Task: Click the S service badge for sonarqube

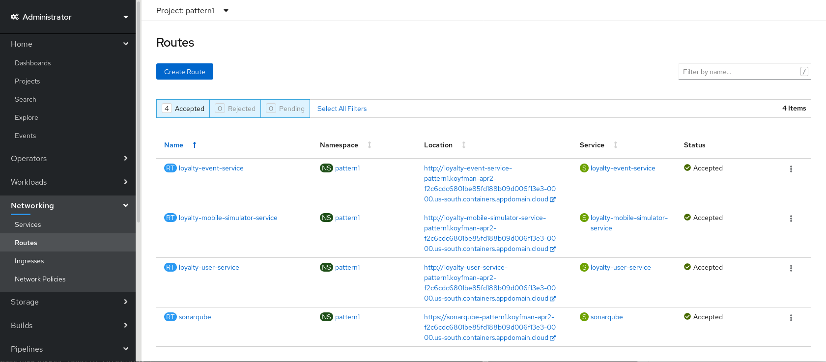Action: (584, 317)
